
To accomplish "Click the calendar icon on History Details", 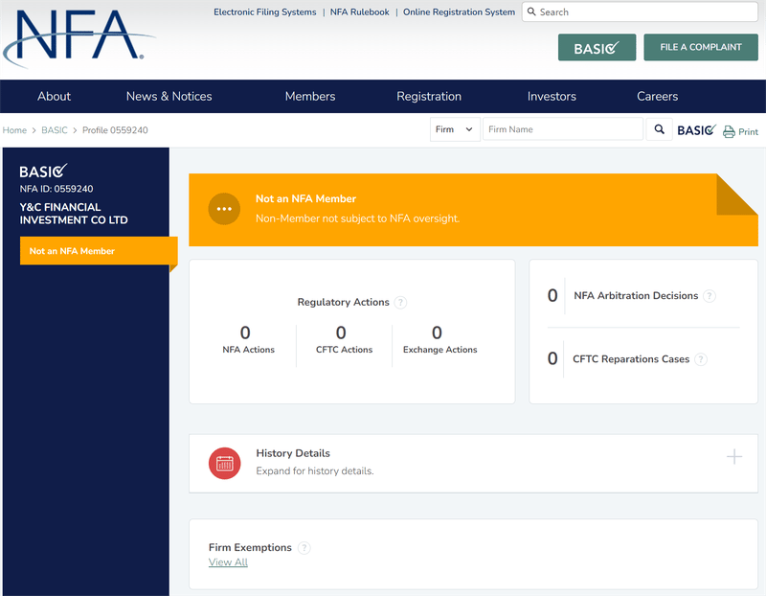I will click(224, 462).
